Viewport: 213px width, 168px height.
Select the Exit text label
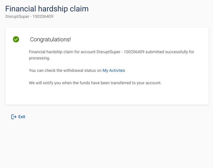[x=22, y=117]
